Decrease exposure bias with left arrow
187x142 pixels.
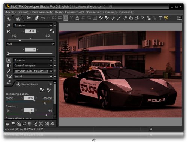pos(24,31)
